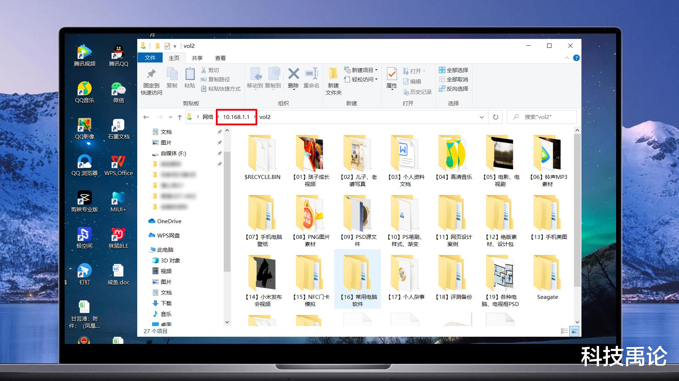Click the Up one level arrow
Image resolution: width=679 pixels, height=381 pixels.
coord(179,117)
